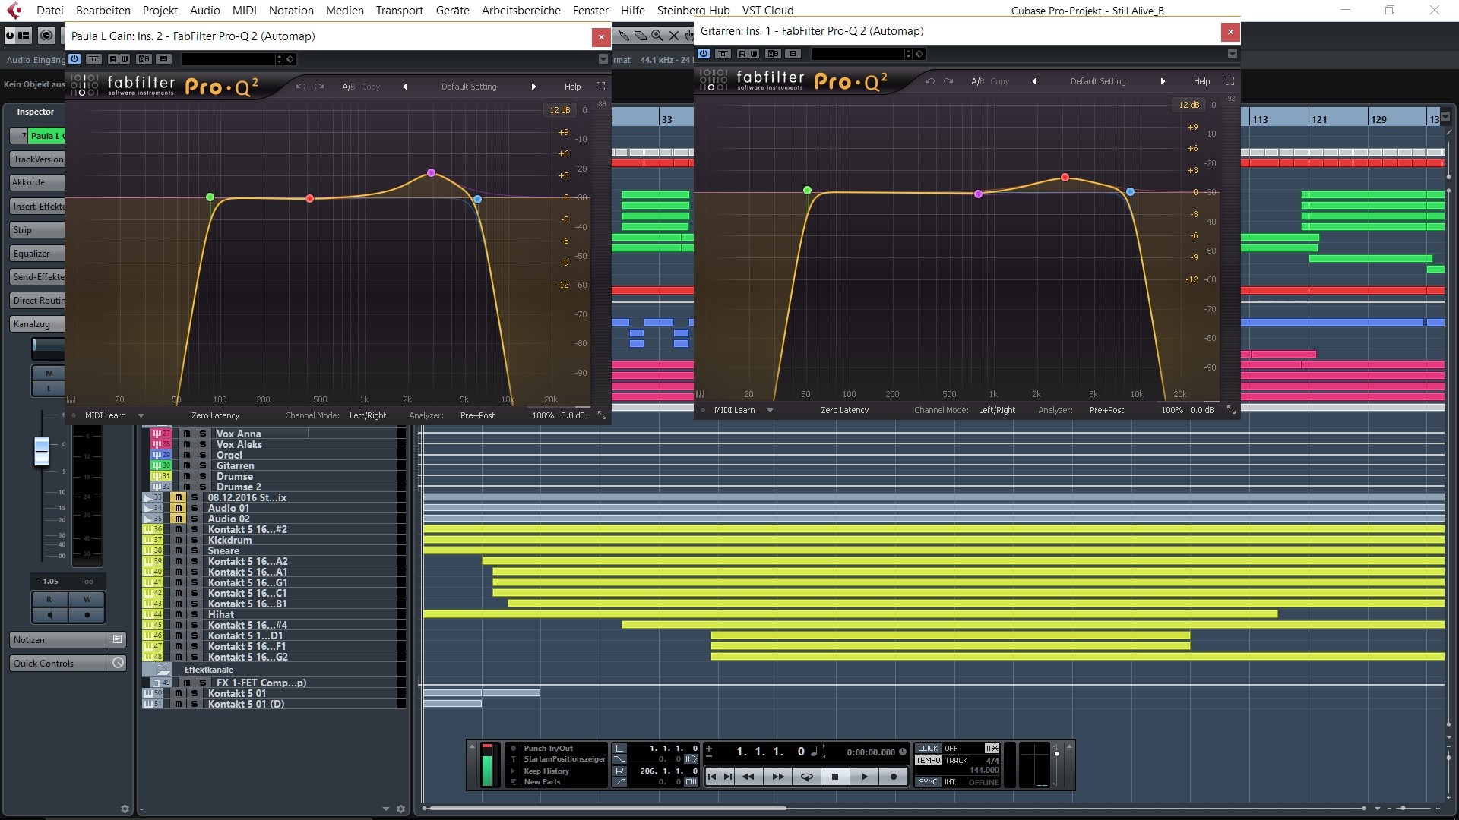Select red EQ band node in Gitarren Pro-Q
The height and width of the screenshot is (820, 1459).
tap(1065, 178)
